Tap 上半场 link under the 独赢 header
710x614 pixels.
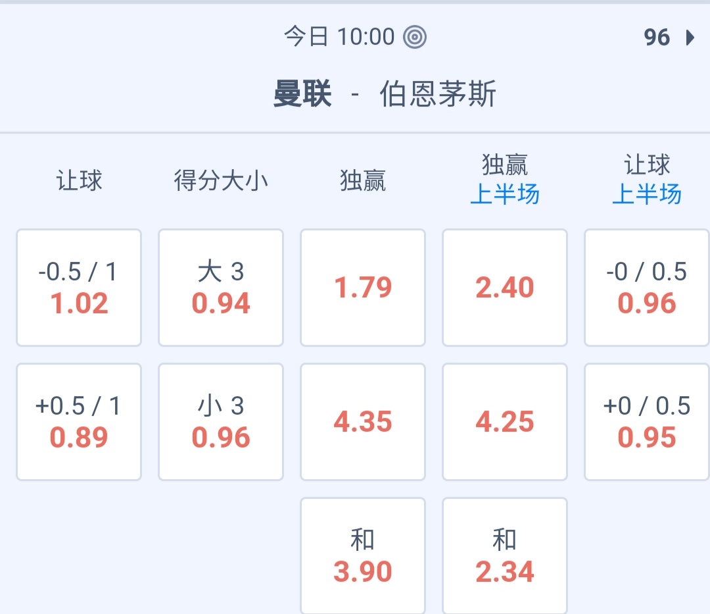tap(505, 195)
